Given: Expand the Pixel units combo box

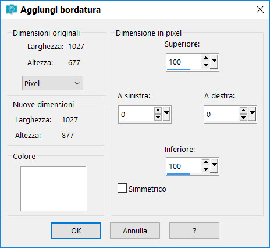Looking at the screenshot, I should coord(52,83).
